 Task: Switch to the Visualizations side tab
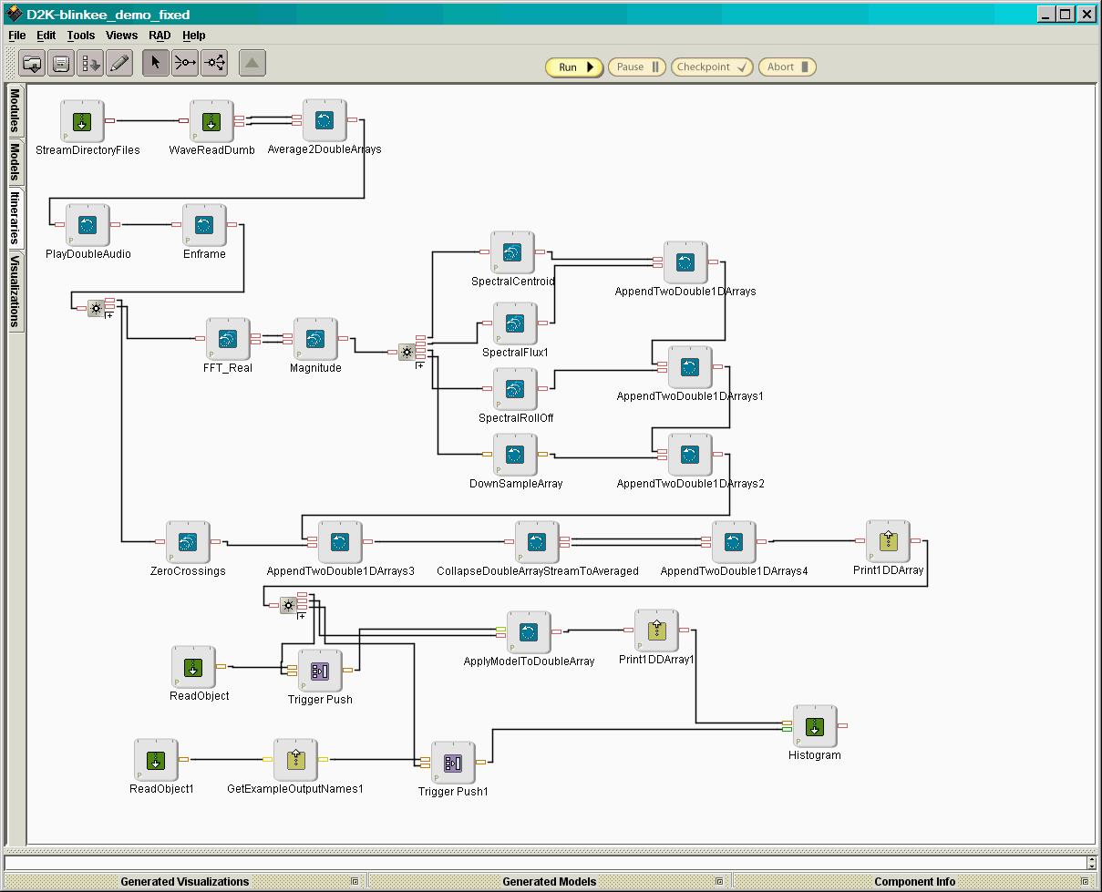click(x=15, y=291)
